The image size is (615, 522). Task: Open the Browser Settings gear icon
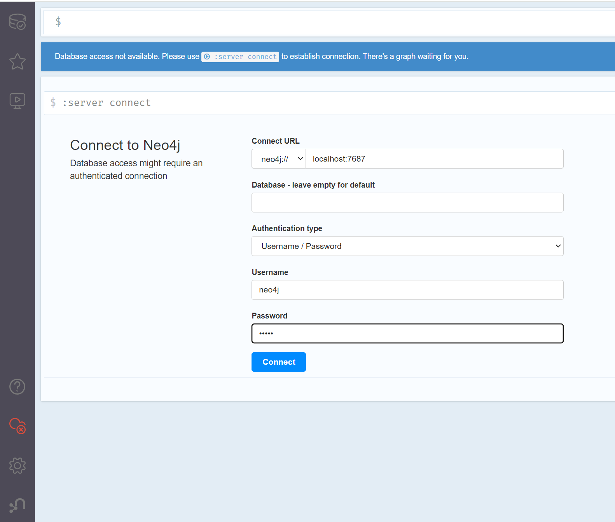point(17,465)
